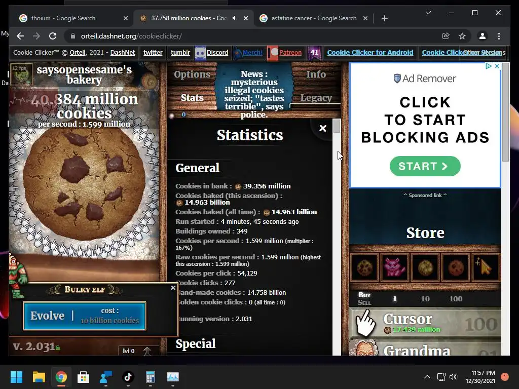The height and width of the screenshot is (389, 519).
Task: Evolve the Bulky Elf for 10 billion cookies
Action: (85, 316)
